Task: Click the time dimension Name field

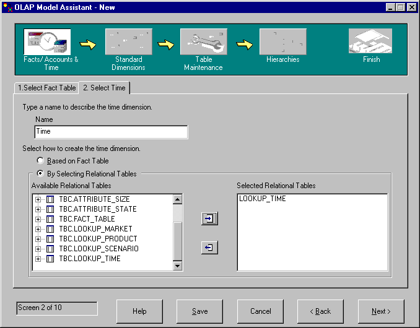Action: point(111,132)
